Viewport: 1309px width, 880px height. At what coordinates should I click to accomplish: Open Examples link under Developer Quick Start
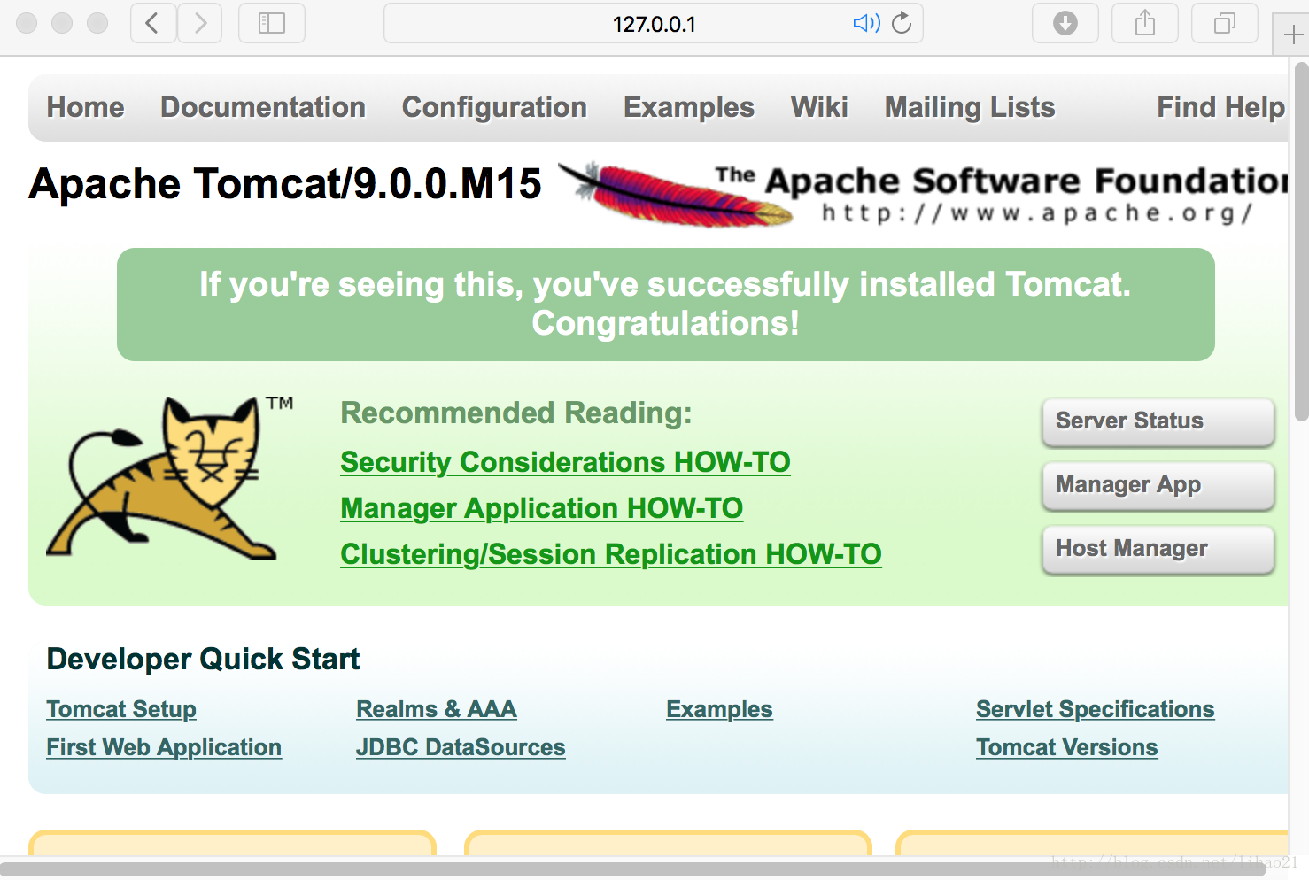[719, 709]
